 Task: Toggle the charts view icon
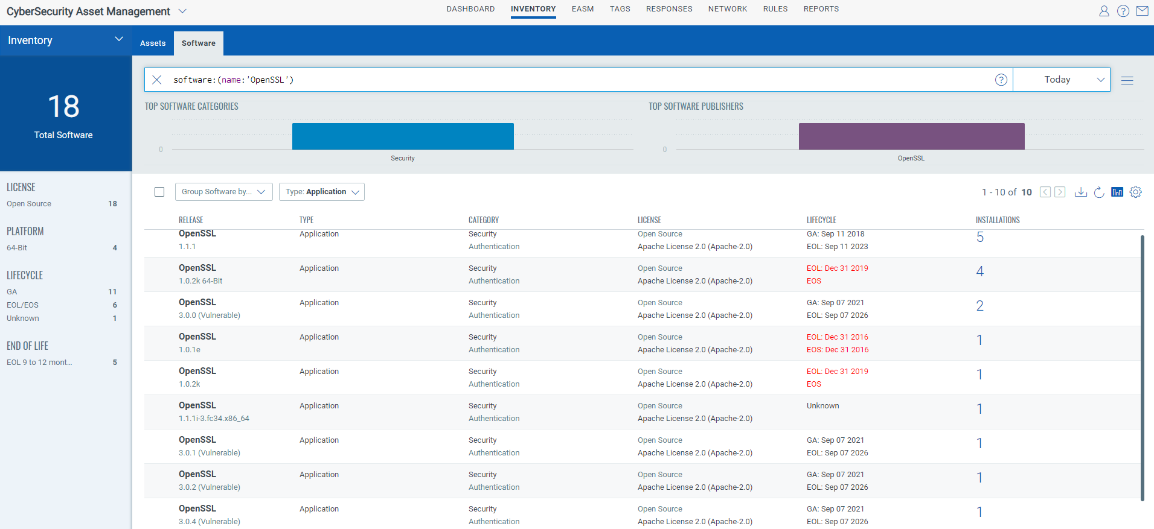[1117, 192]
